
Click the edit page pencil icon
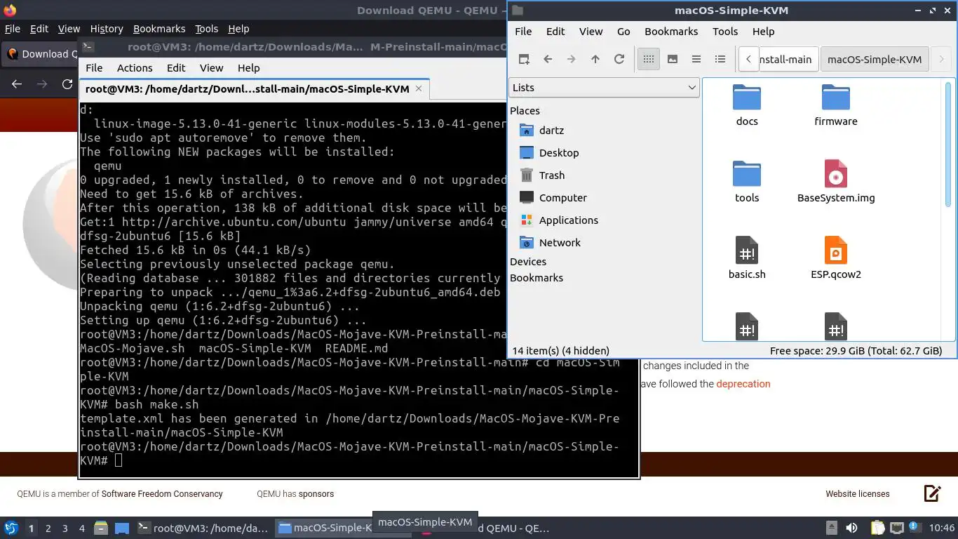pyautogui.click(x=932, y=493)
